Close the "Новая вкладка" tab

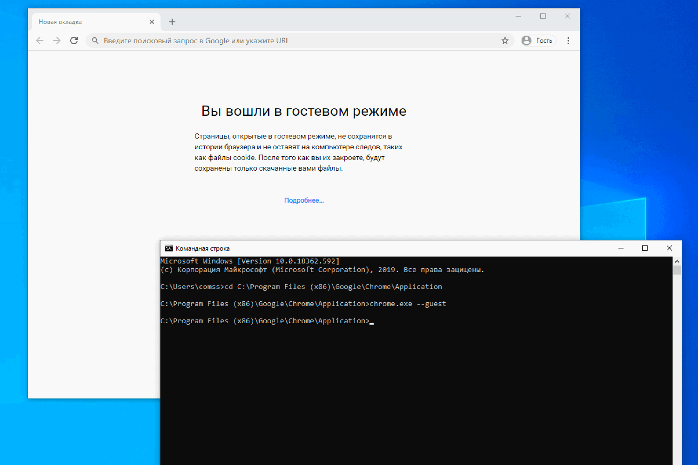pos(152,21)
